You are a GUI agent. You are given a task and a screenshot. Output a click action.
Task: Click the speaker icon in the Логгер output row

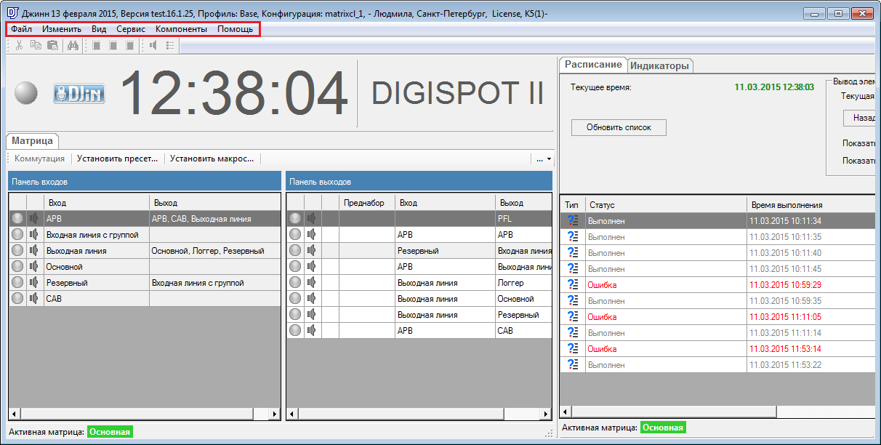coord(312,282)
